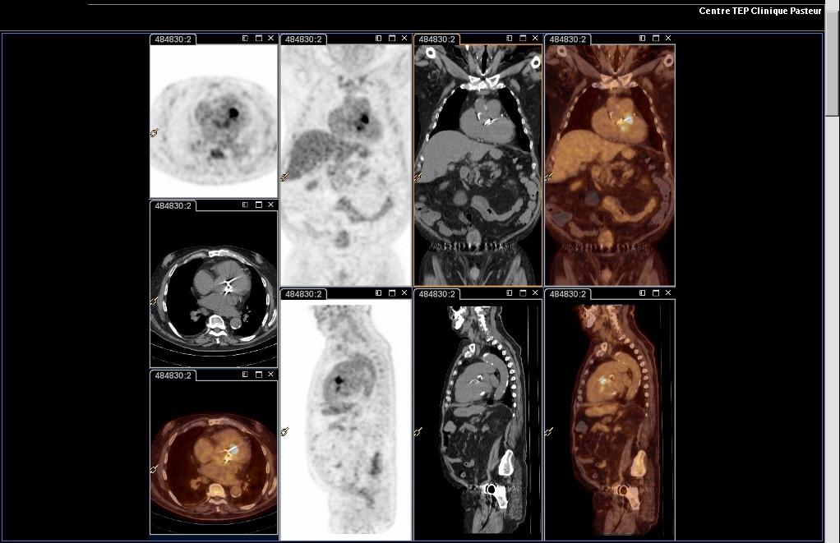The width and height of the screenshot is (840, 543).
Task: Click the marker icon on the sagittal CT image edge
Action: click(x=418, y=431)
